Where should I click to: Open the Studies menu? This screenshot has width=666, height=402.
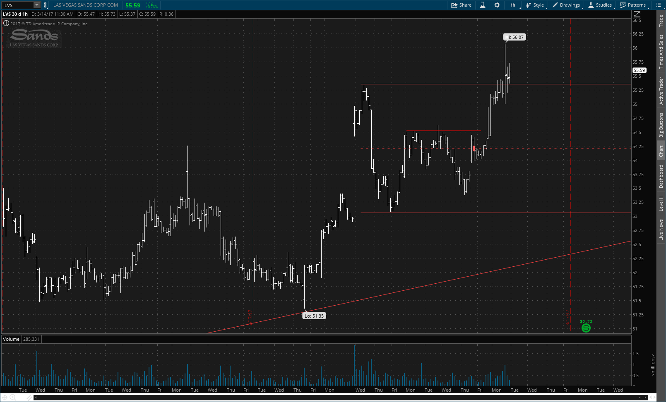(600, 5)
